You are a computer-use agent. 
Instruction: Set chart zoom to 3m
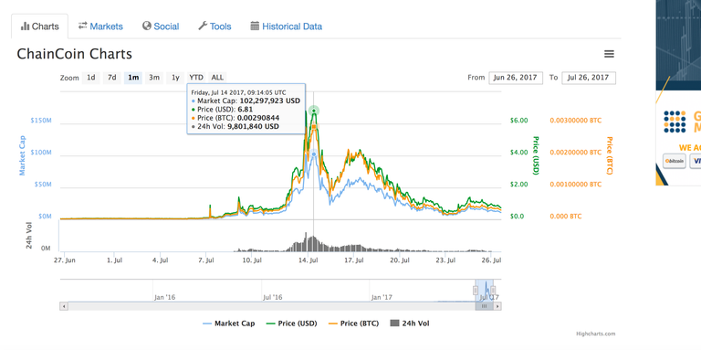(x=154, y=78)
